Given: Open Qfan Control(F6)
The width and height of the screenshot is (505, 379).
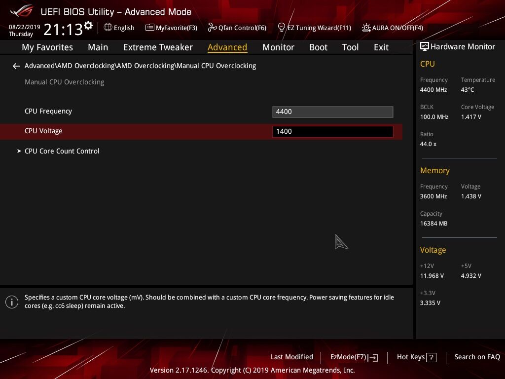Looking at the screenshot, I should [x=242, y=28].
